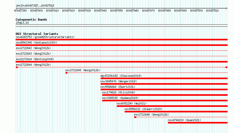The width and height of the screenshot is (235, 133).
Task: Click ruler position 60087470
Action: click(x=148, y=11)
